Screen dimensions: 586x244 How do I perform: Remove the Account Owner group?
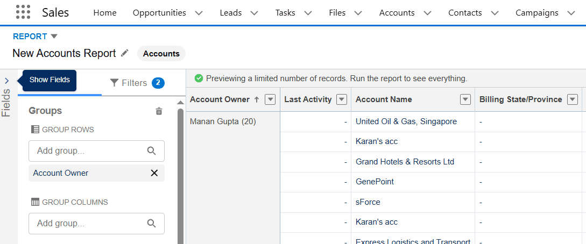(x=154, y=173)
